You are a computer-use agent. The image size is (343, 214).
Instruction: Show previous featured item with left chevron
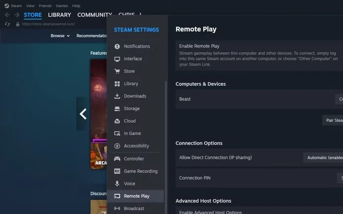[x=83, y=114]
